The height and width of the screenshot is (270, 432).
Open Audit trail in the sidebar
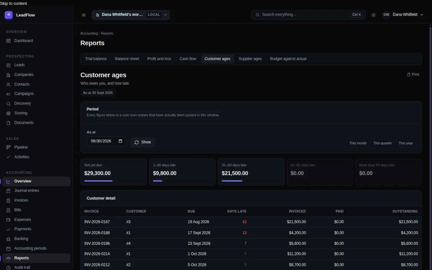click(x=37, y=267)
